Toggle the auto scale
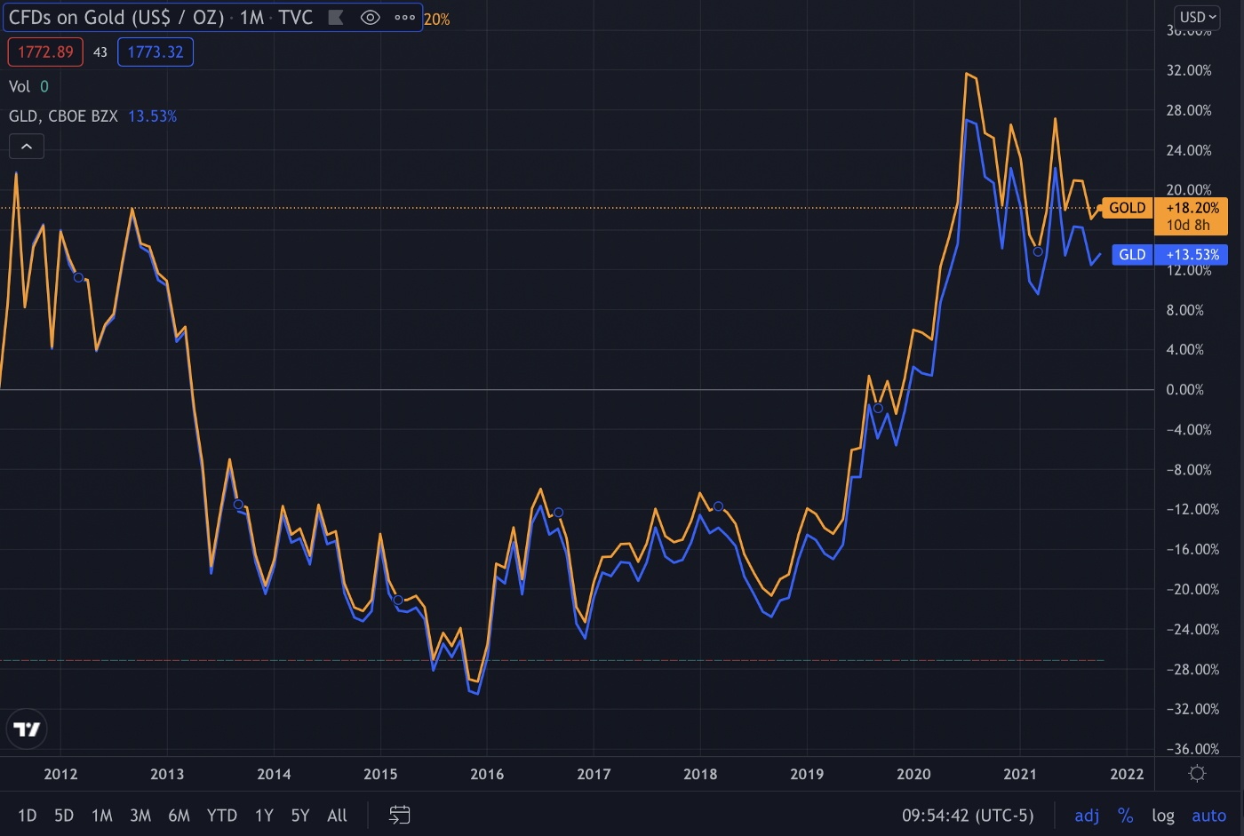This screenshot has height=836, width=1244. point(1208,815)
